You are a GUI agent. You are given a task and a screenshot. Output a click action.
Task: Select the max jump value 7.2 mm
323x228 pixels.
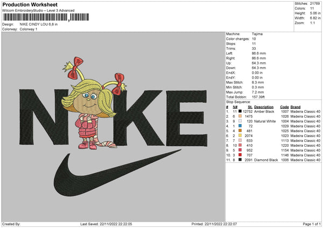(258, 92)
